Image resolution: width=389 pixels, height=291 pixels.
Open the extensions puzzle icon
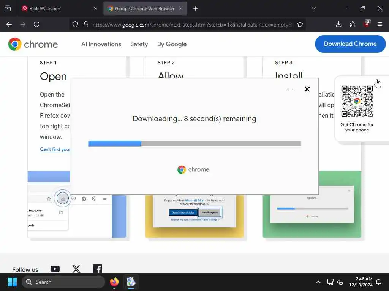353,24
